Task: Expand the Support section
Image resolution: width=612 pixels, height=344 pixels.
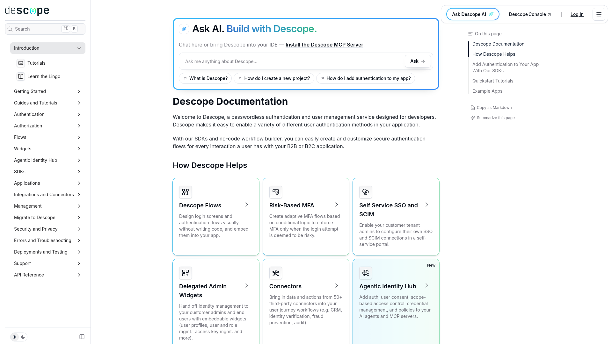Action: click(x=48, y=263)
